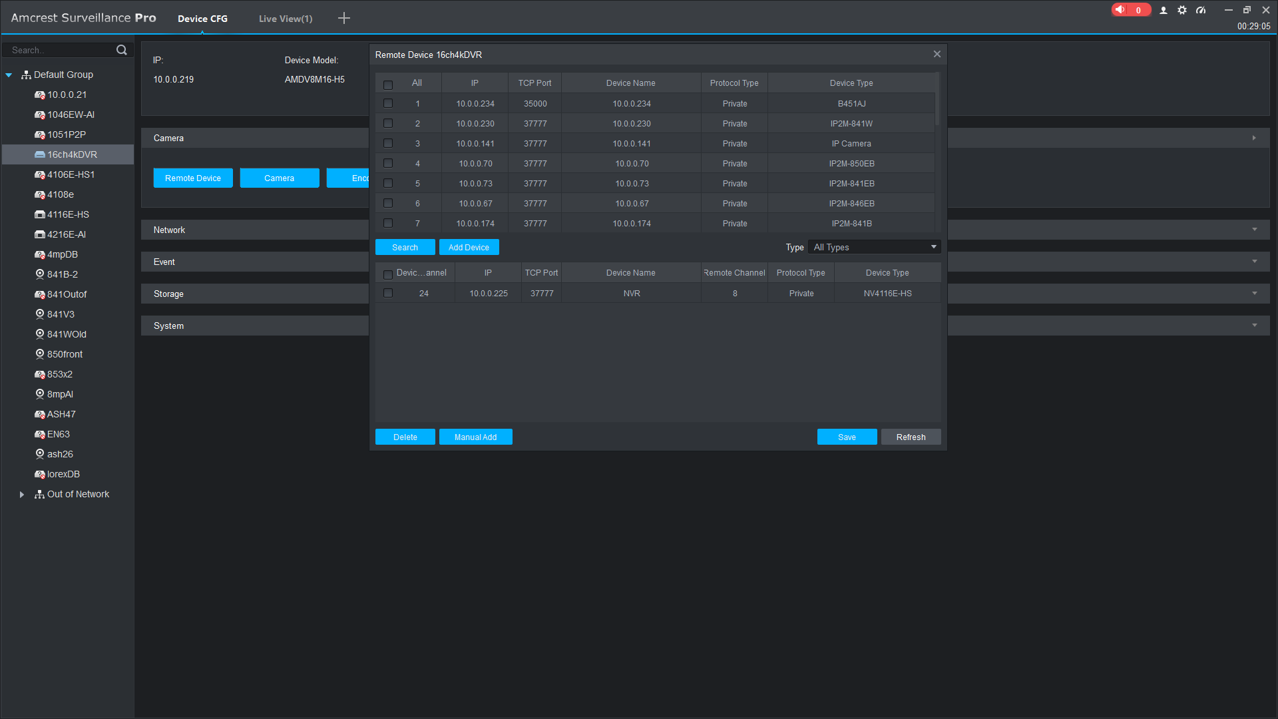Click the 1051P2P device icon
Viewport: 1278px width, 719px height.
click(40, 134)
